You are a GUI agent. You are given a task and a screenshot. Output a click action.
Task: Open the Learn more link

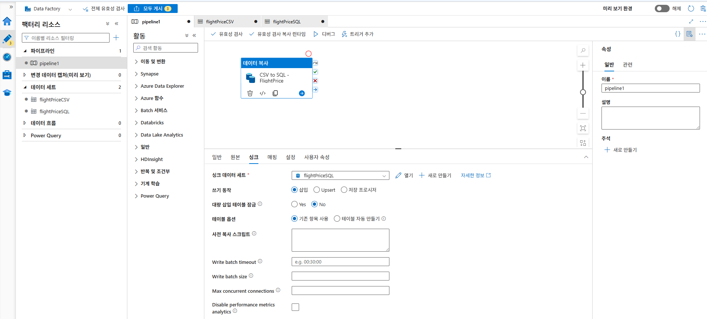pyautogui.click(x=476, y=175)
